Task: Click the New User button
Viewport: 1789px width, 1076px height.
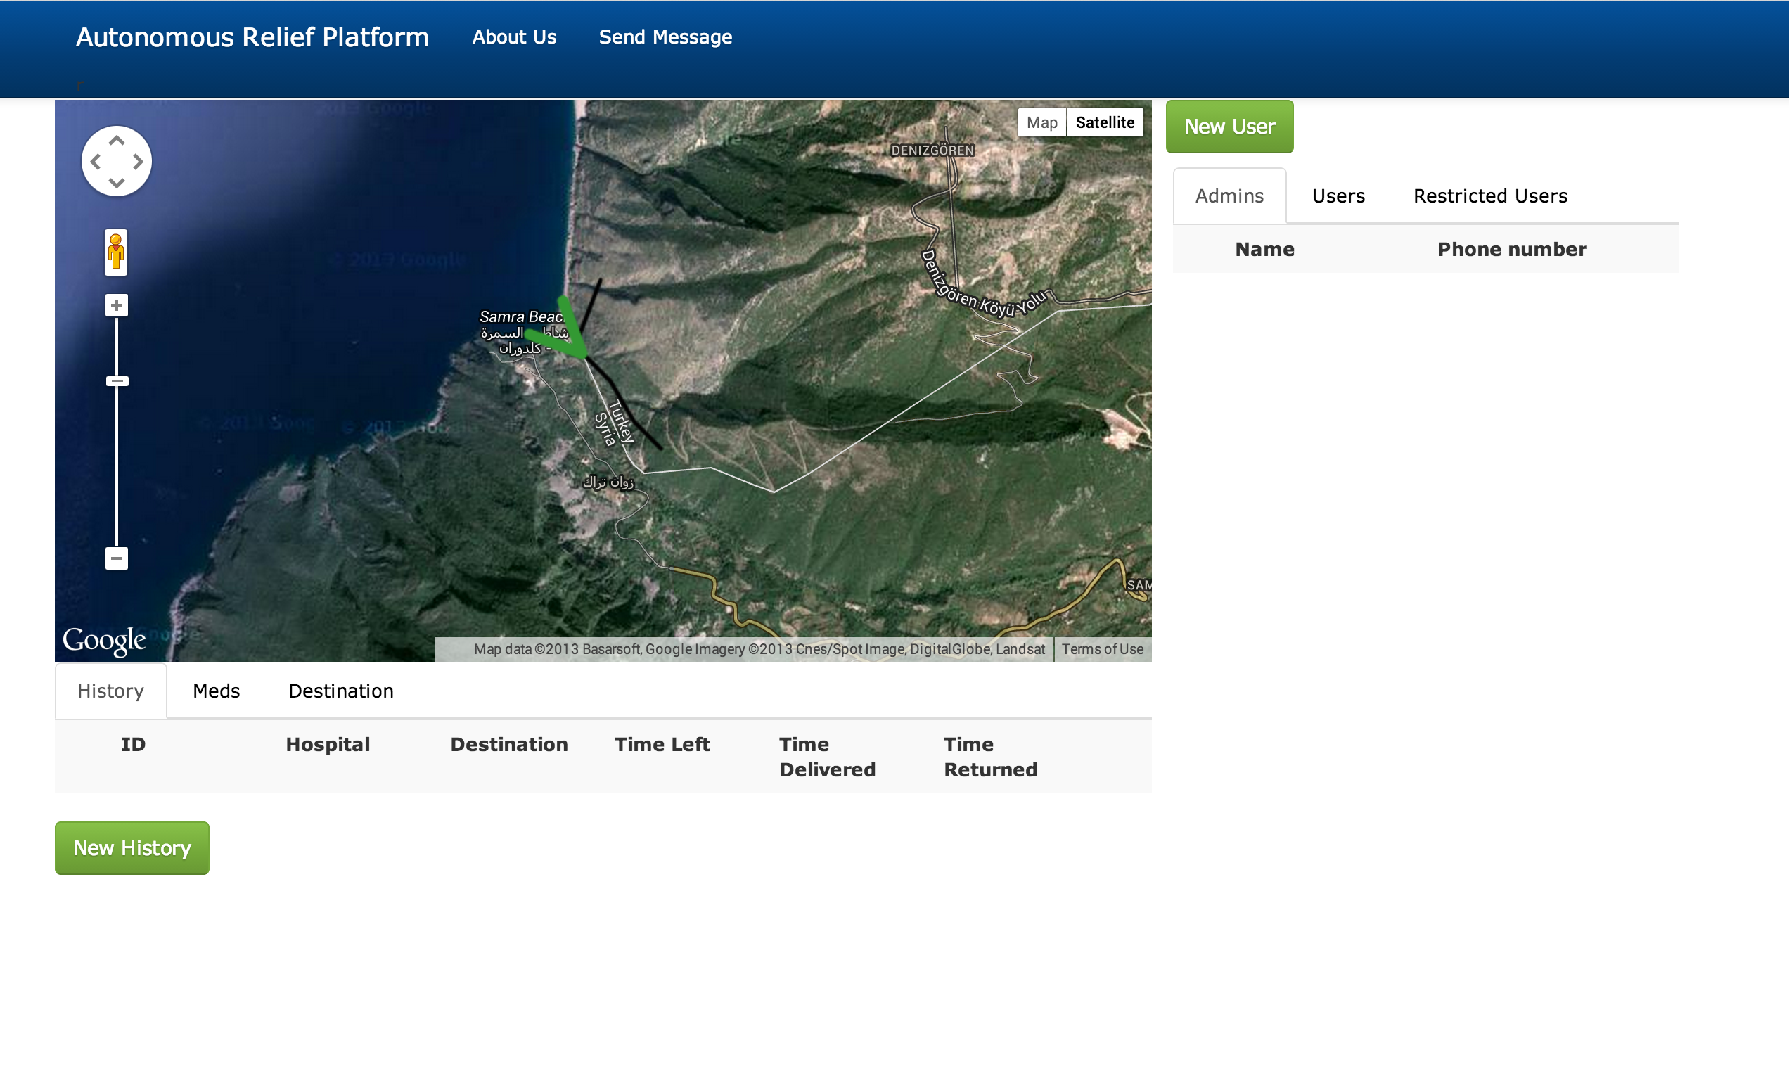Action: [1229, 127]
